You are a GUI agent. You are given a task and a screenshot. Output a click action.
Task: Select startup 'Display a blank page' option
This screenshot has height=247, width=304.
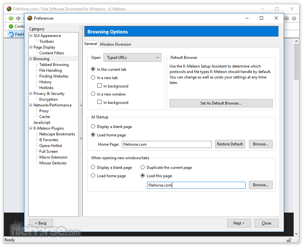coord(93,126)
